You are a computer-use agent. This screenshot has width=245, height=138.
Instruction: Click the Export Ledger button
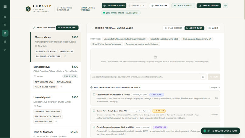coord(209,6)
